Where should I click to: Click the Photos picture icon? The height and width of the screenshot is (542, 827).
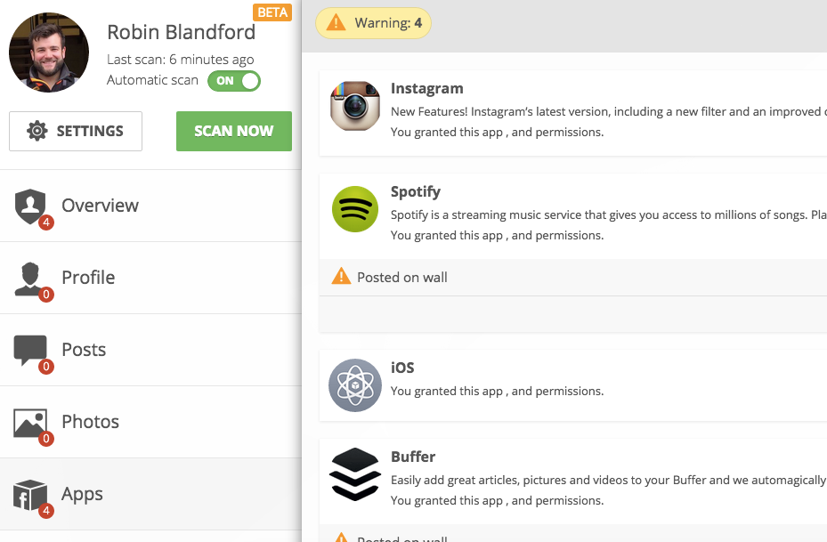point(30,423)
